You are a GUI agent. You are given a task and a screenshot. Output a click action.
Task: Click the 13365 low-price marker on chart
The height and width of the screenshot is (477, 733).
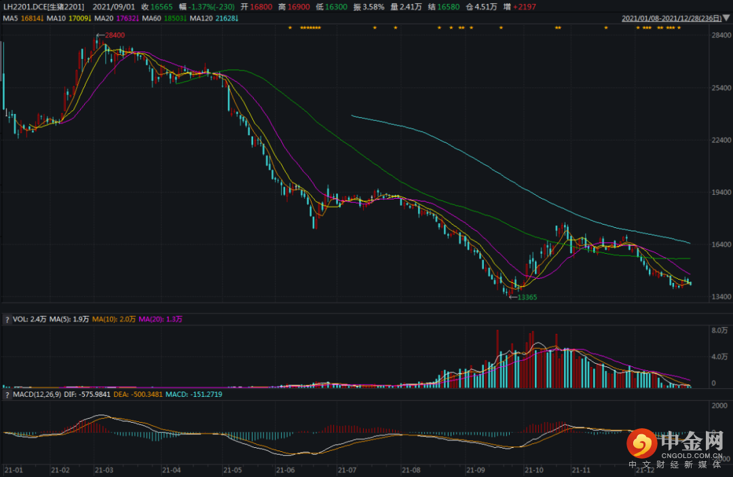click(523, 297)
